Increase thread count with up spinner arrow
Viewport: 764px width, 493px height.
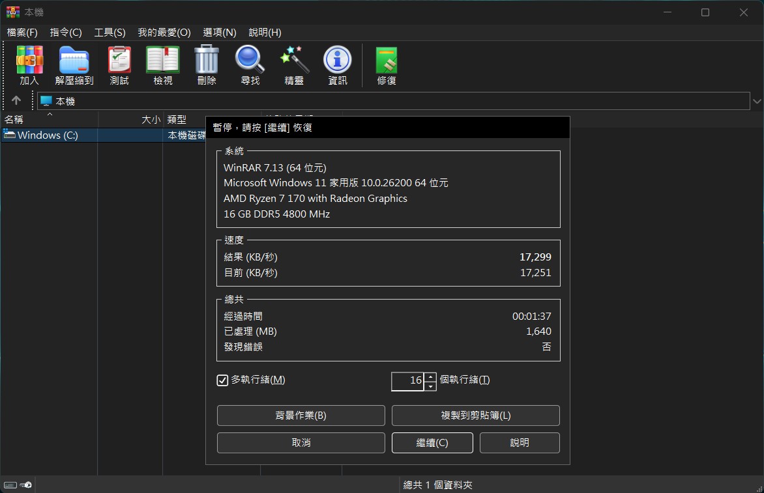pos(430,376)
